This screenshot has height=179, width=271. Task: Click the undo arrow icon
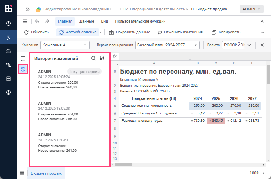click(38, 22)
